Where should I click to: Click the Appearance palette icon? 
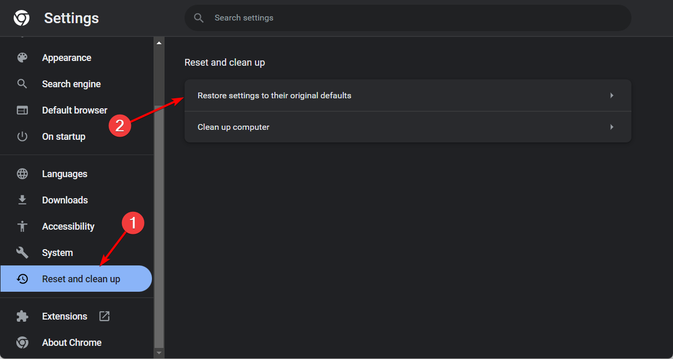coord(22,58)
